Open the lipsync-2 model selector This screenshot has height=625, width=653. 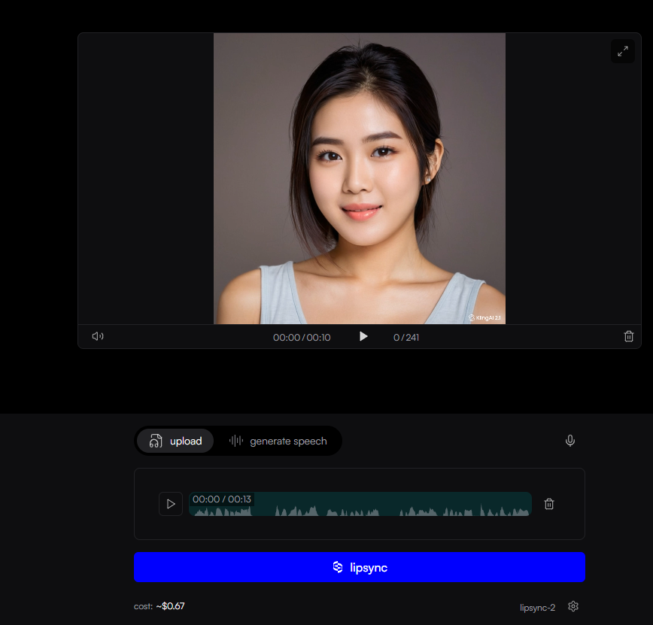(537, 607)
